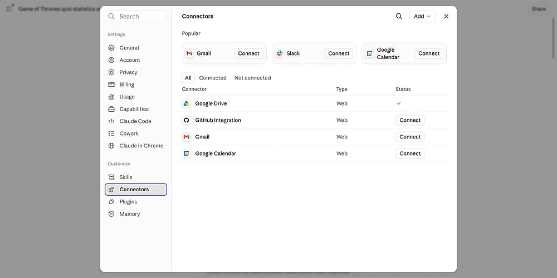Switch to the Not connected tab

tap(252, 78)
